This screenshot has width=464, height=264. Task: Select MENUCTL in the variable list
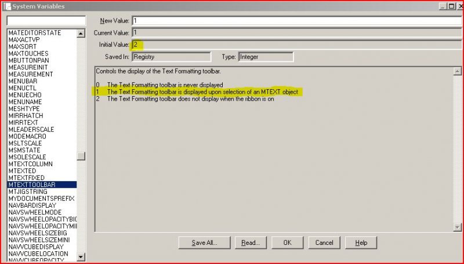(42, 88)
